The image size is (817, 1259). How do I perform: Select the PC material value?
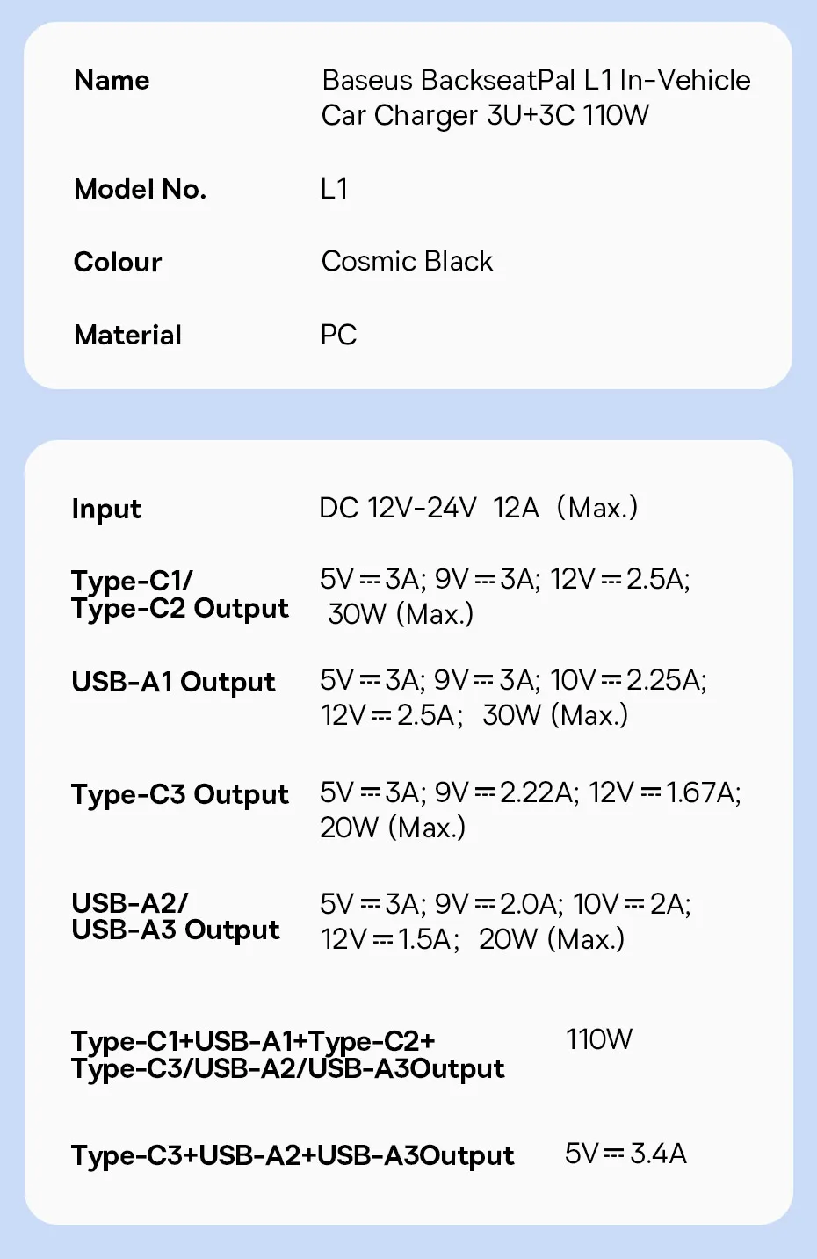(x=338, y=335)
